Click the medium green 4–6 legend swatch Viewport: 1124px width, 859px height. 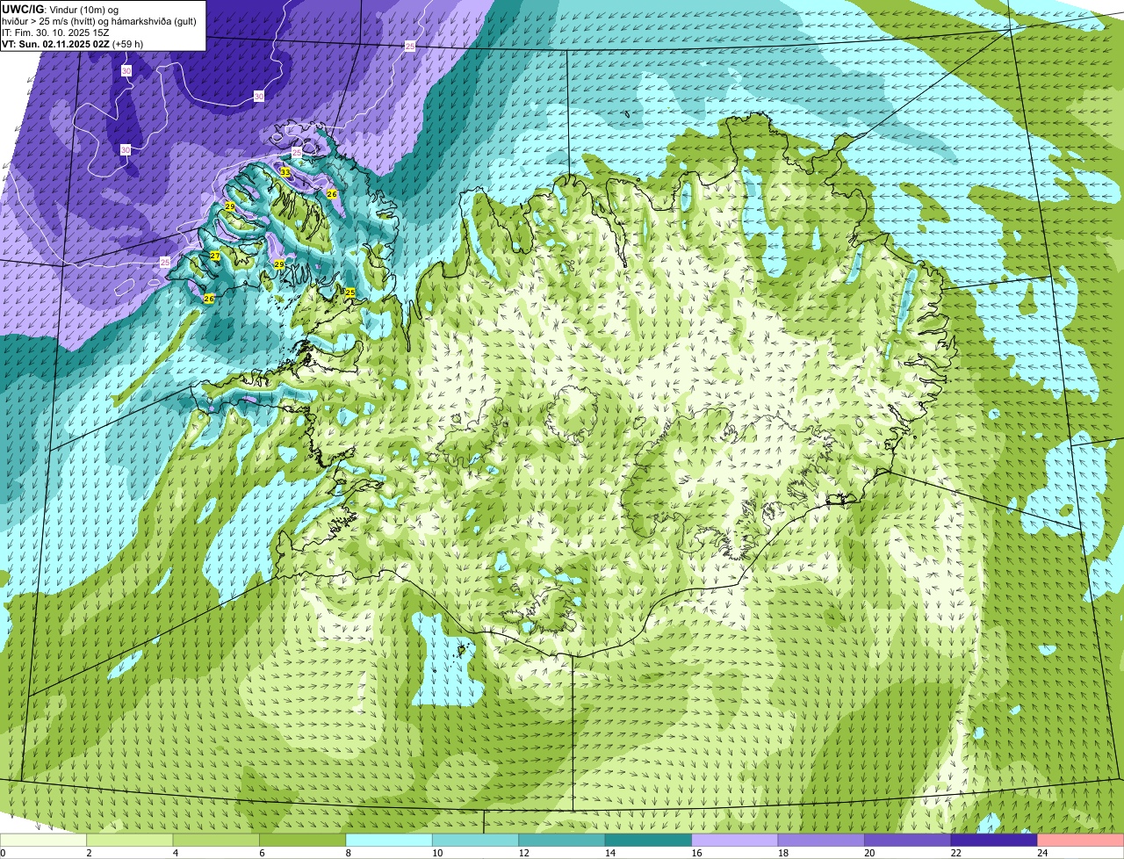tap(217, 840)
